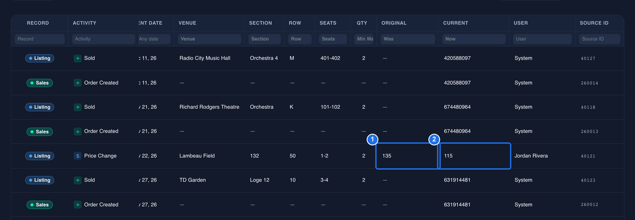This screenshot has width=635, height=220.
Task: Select the Lambeau Field venue cell
Action: [197, 156]
